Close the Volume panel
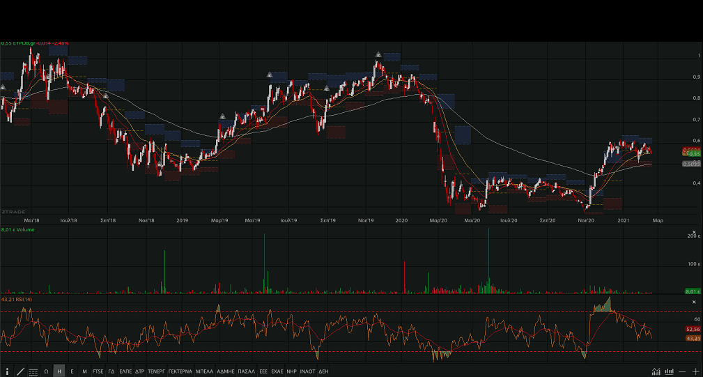Viewport: 703px width, 377px height. click(694, 233)
